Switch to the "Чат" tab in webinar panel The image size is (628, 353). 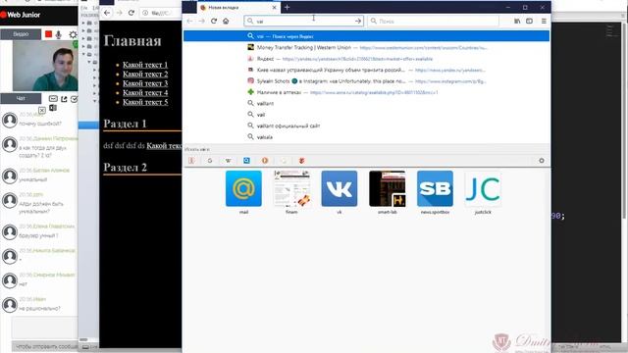pyautogui.click(x=21, y=98)
